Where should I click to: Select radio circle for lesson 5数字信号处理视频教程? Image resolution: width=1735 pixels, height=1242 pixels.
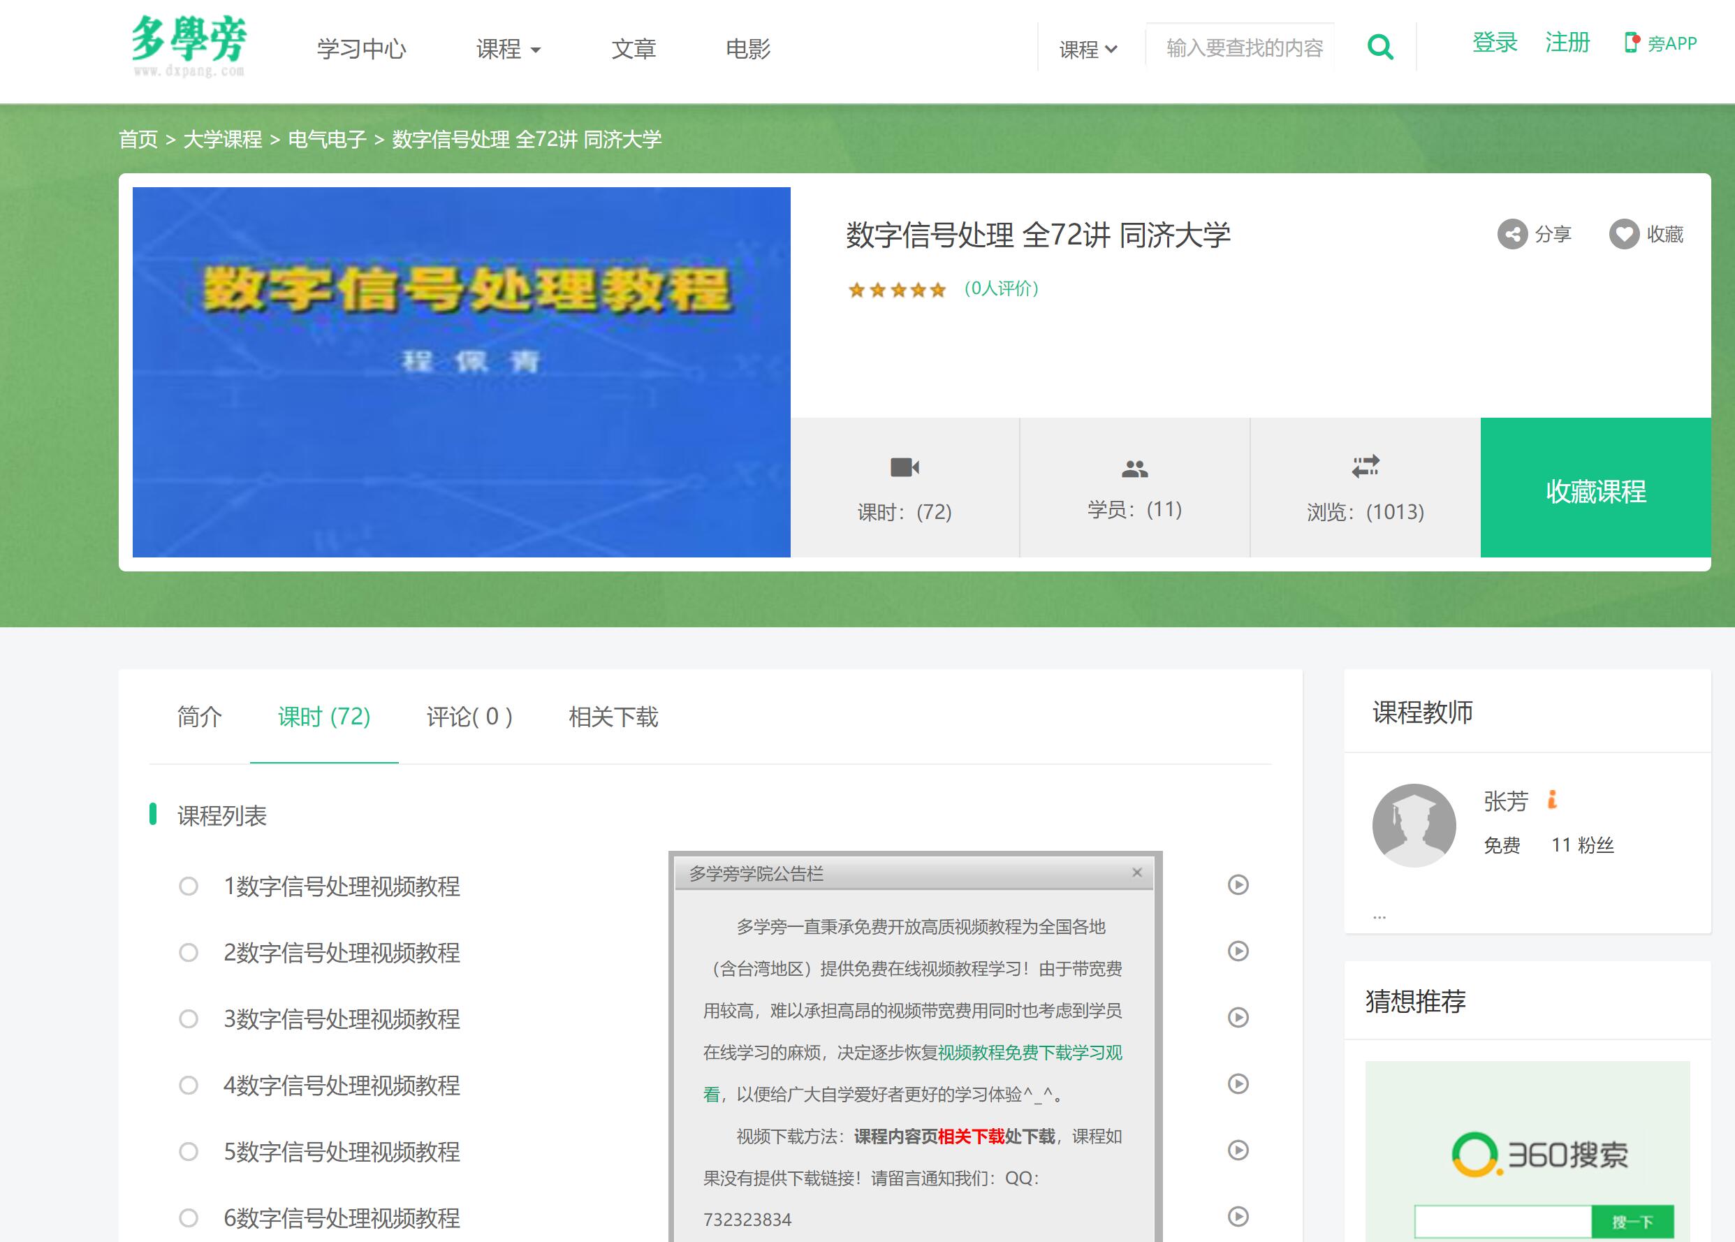point(188,1152)
